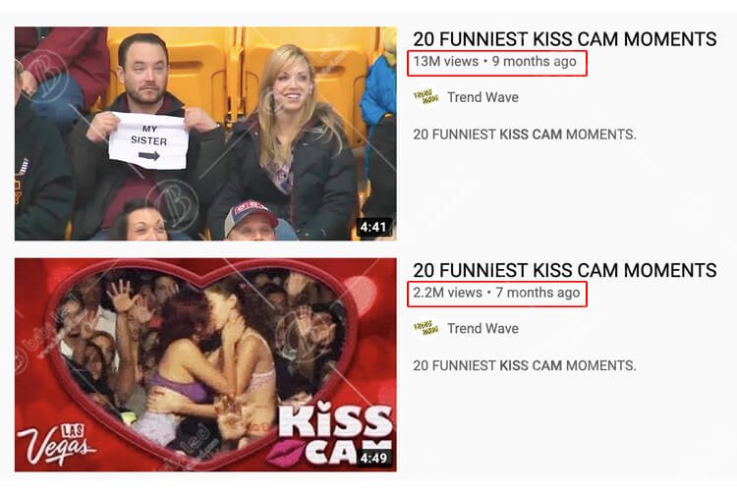The width and height of the screenshot is (737, 491).
Task: Click the first video's description snippet
Action: tap(525, 135)
